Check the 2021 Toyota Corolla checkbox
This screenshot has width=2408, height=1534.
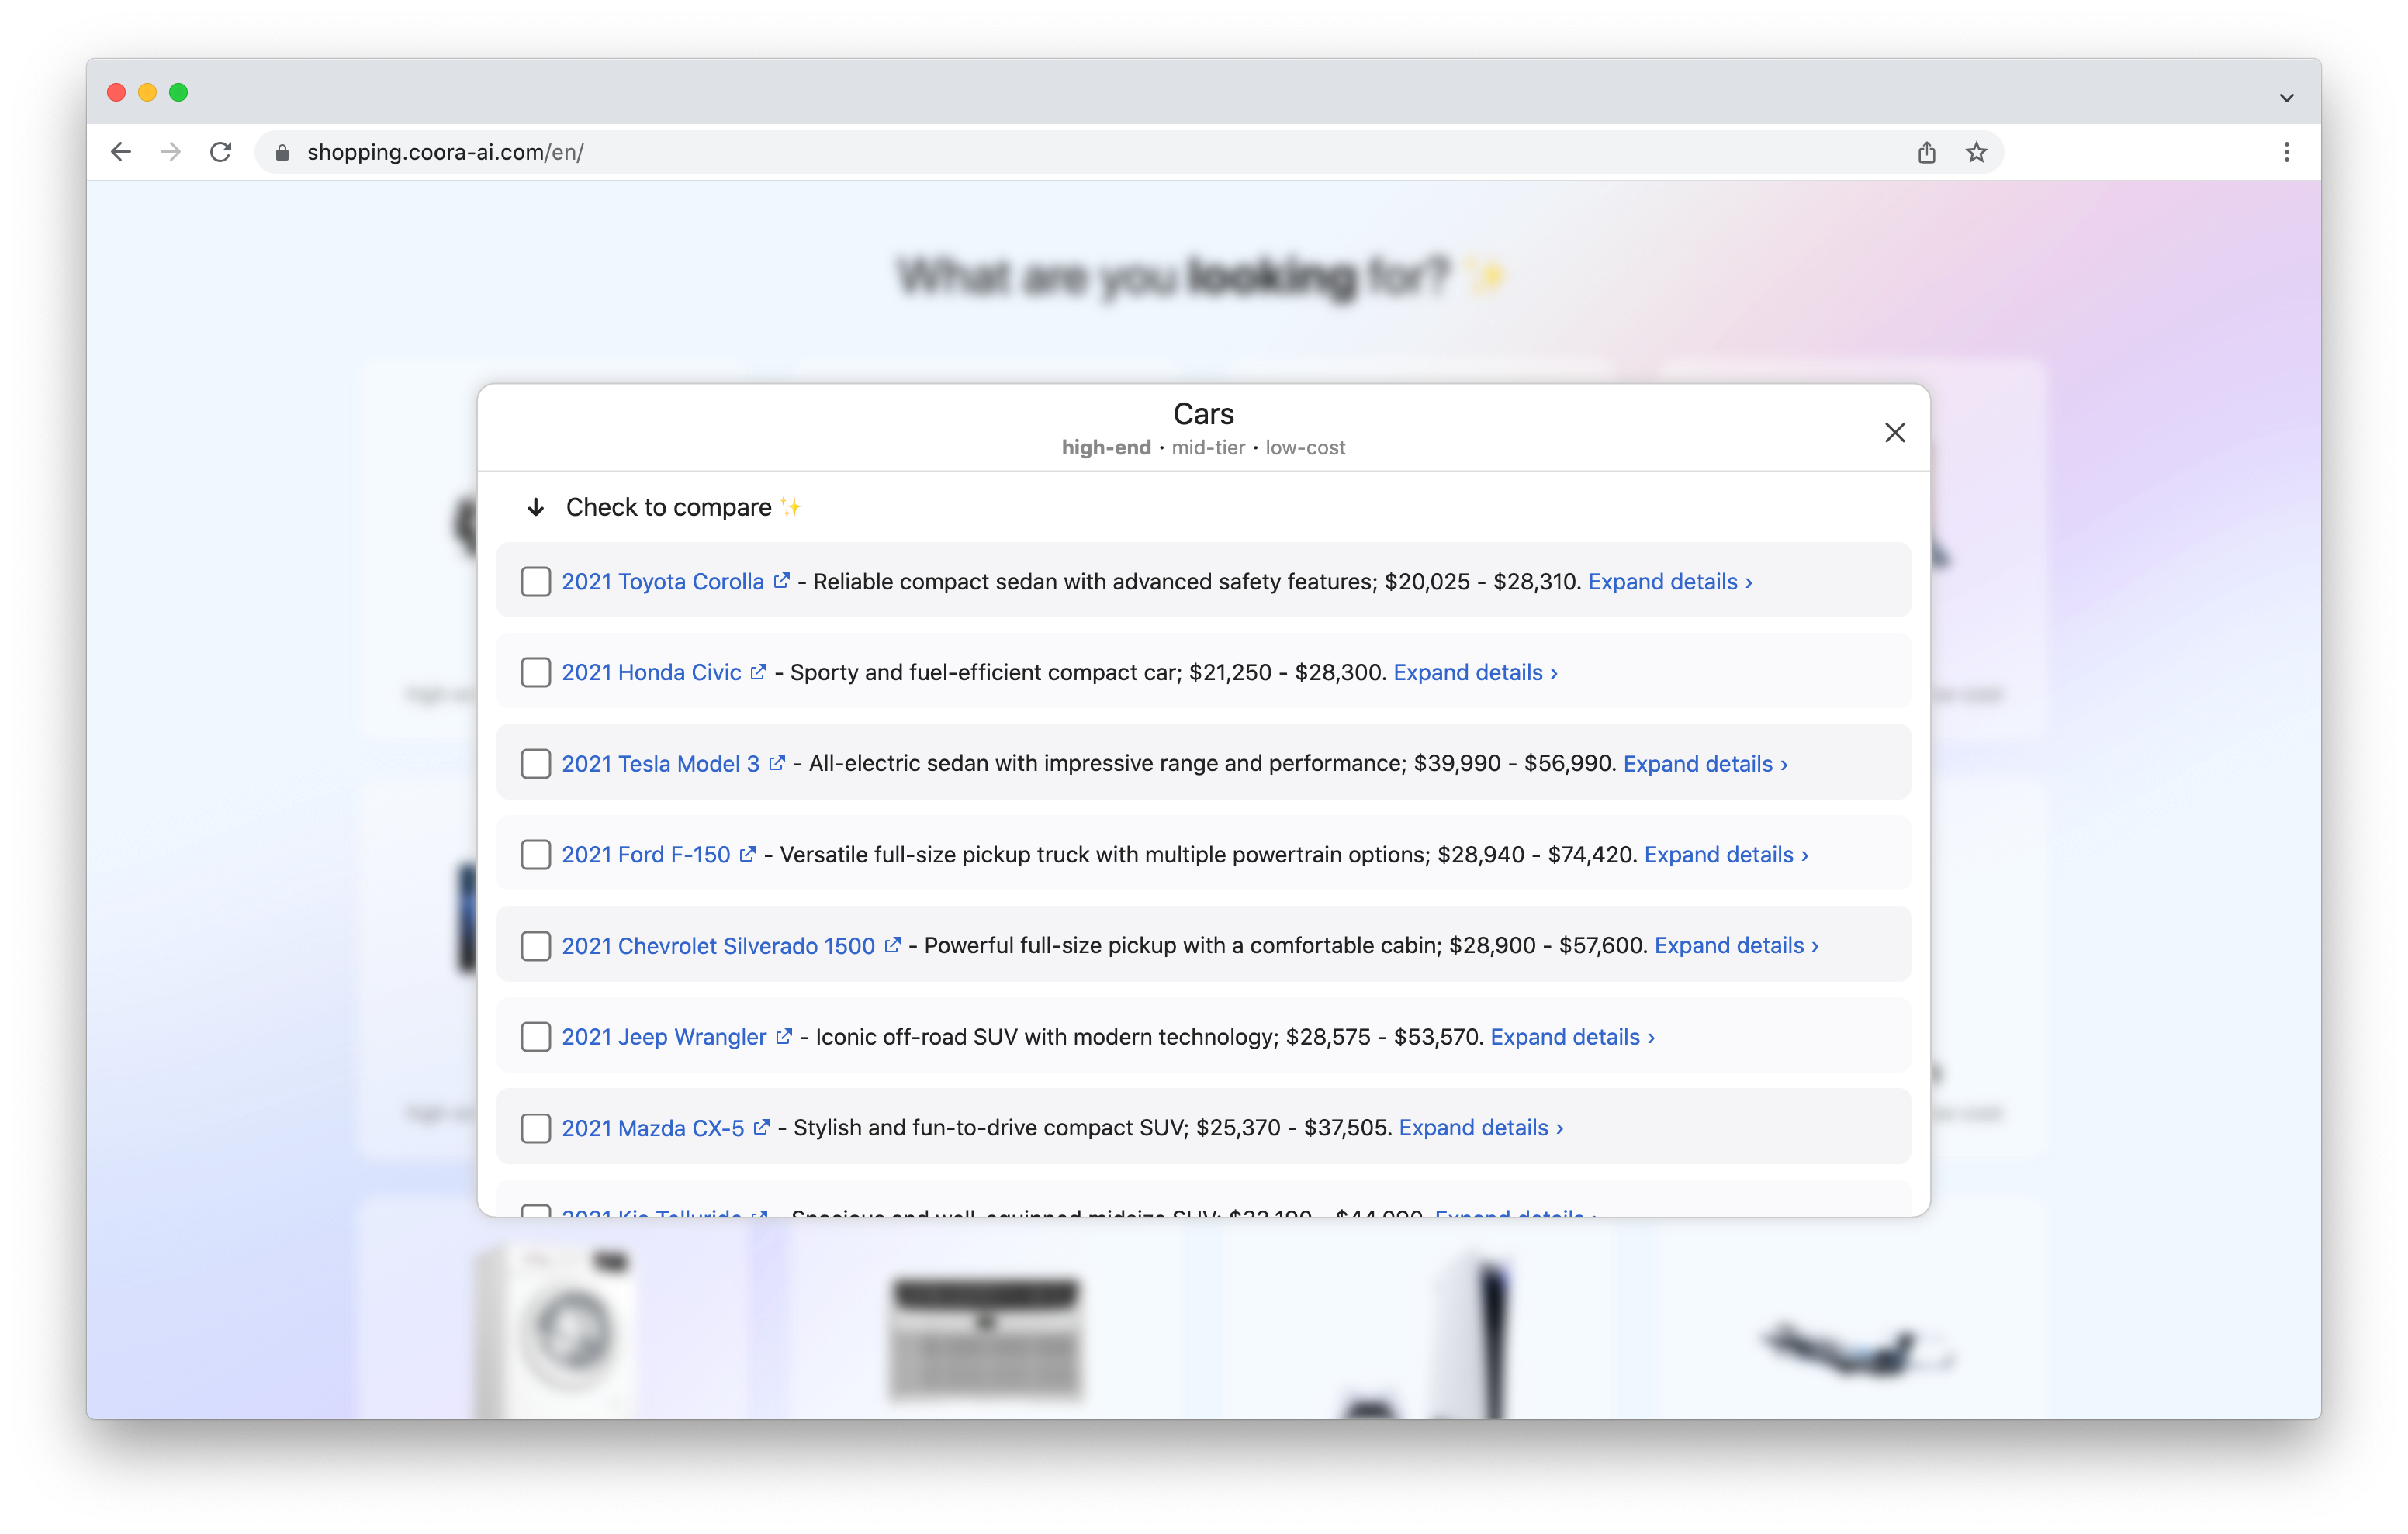pyautogui.click(x=536, y=581)
